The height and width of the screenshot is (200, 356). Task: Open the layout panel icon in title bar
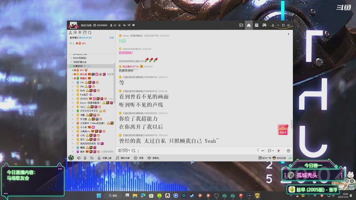pyautogui.click(x=257, y=25)
